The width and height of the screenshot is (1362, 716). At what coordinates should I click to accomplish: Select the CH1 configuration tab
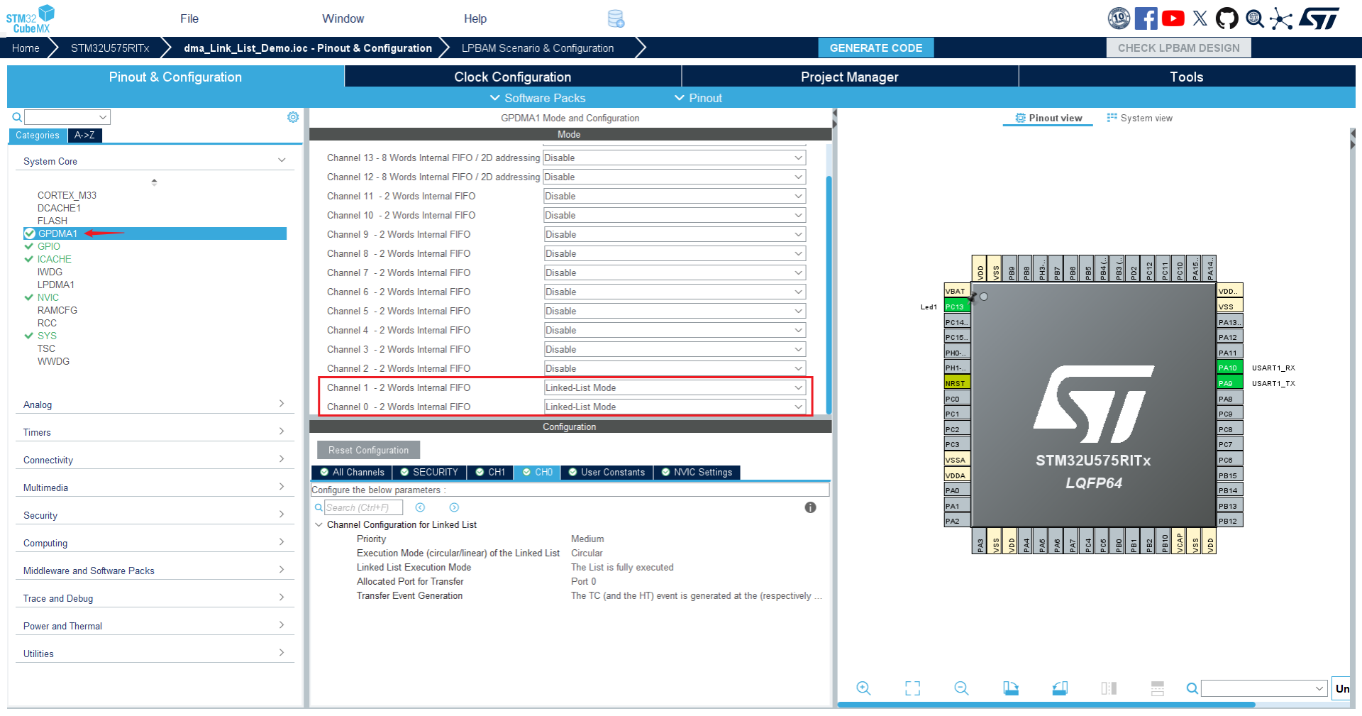point(490,472)
